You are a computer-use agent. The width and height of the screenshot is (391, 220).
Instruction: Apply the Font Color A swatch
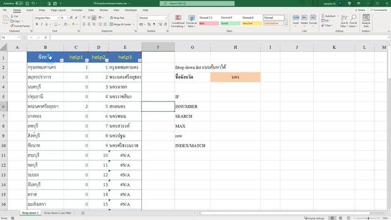click(x=73, y=24)
